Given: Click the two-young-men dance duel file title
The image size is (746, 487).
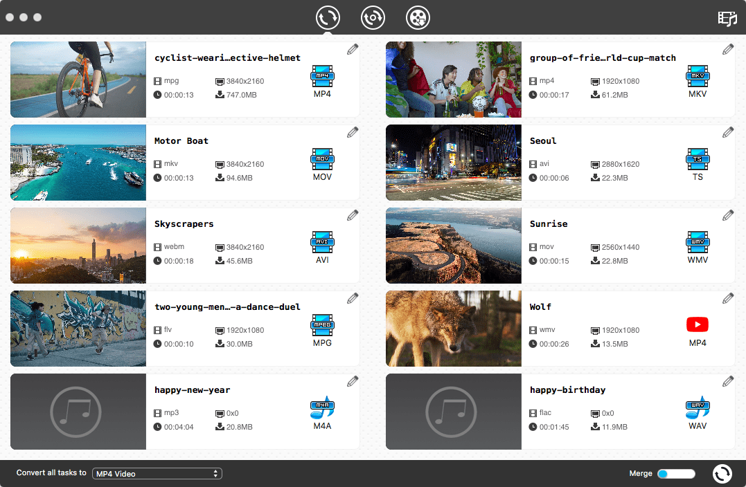Looking at the screenshot, I should pos(227,306).
